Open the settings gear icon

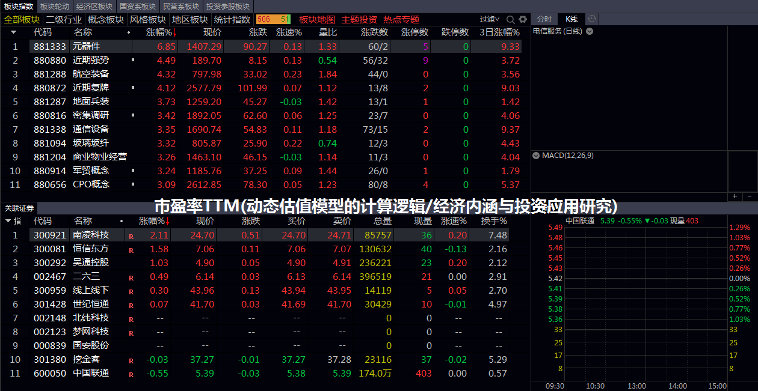(x=523, y=19)
